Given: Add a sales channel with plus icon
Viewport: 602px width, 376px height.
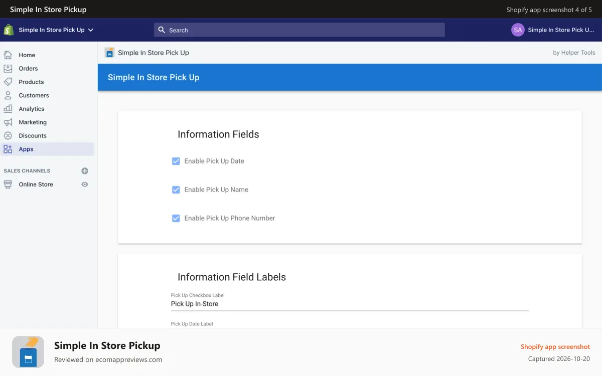Looking at the screenshot, I should (x=85, y=171).
